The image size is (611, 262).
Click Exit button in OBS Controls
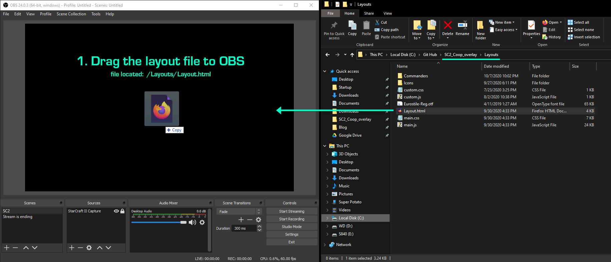click(292, 242)
